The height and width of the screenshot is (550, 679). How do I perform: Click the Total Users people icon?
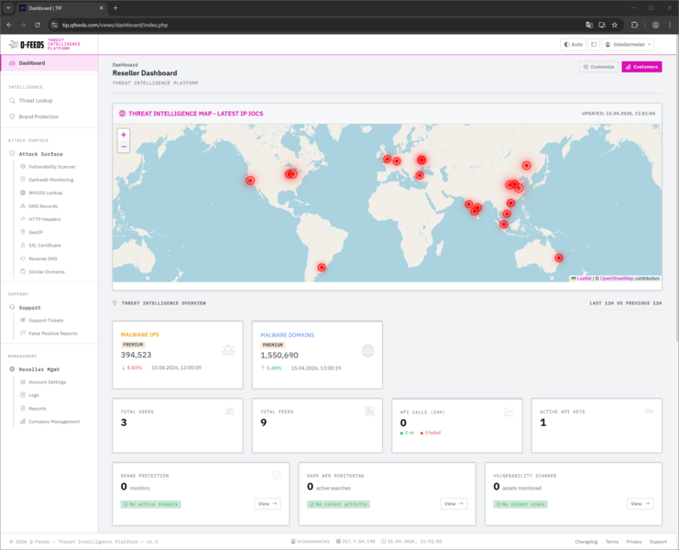coord(230,412)
